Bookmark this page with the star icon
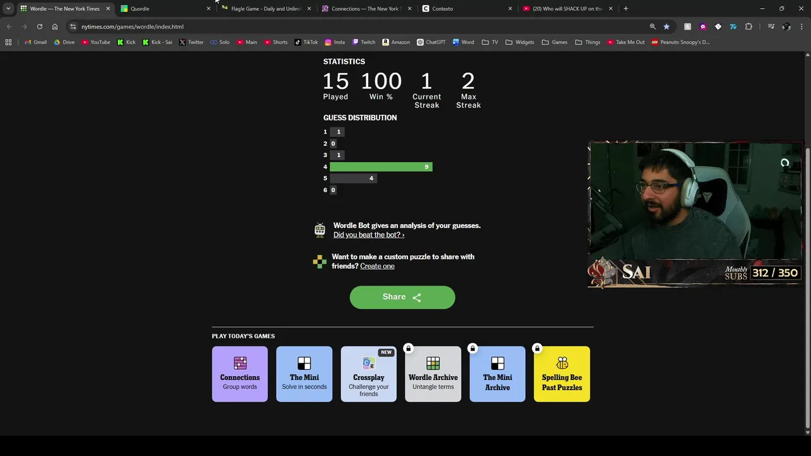The image size is (811, 456). tap(667, 27)
